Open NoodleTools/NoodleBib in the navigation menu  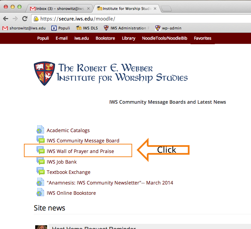click(x=165, y=38)
